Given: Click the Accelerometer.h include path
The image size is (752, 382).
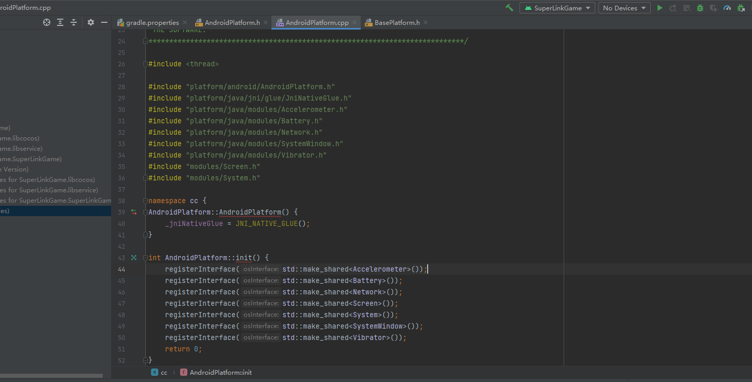Looking at the screenshot, I should pyautogui.click(x=267, y=109).
